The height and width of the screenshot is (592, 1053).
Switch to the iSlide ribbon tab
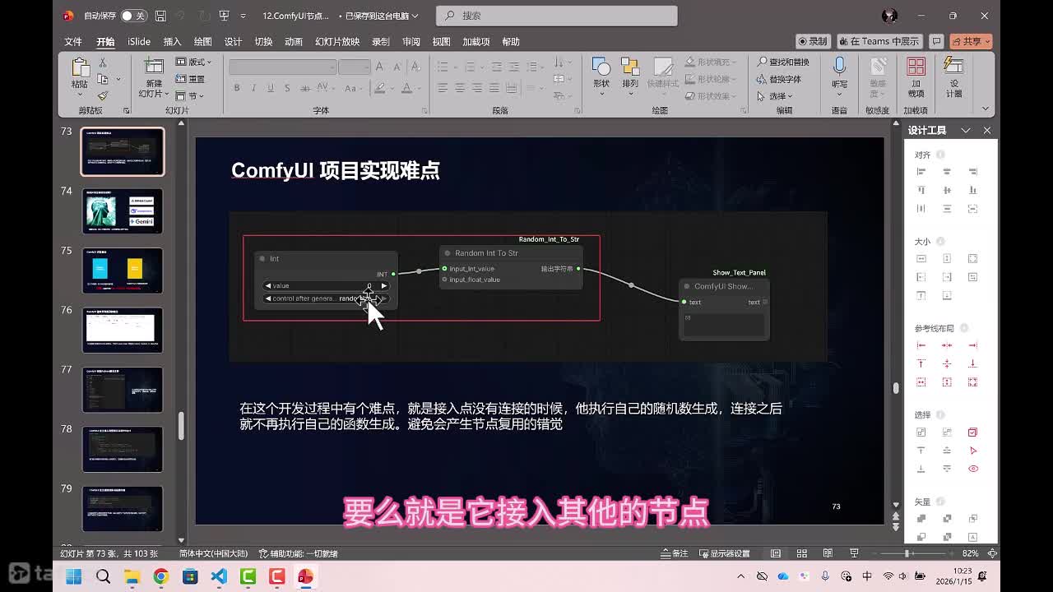(x=139, y=41)
